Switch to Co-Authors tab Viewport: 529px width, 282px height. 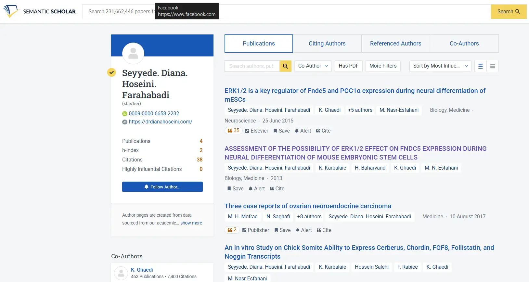tap(464, 44)
